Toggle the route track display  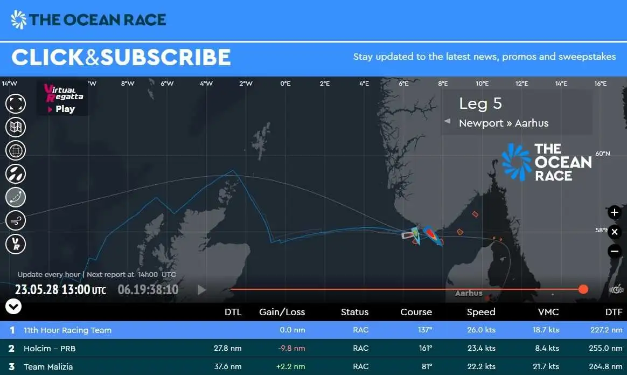coord(16,197)
